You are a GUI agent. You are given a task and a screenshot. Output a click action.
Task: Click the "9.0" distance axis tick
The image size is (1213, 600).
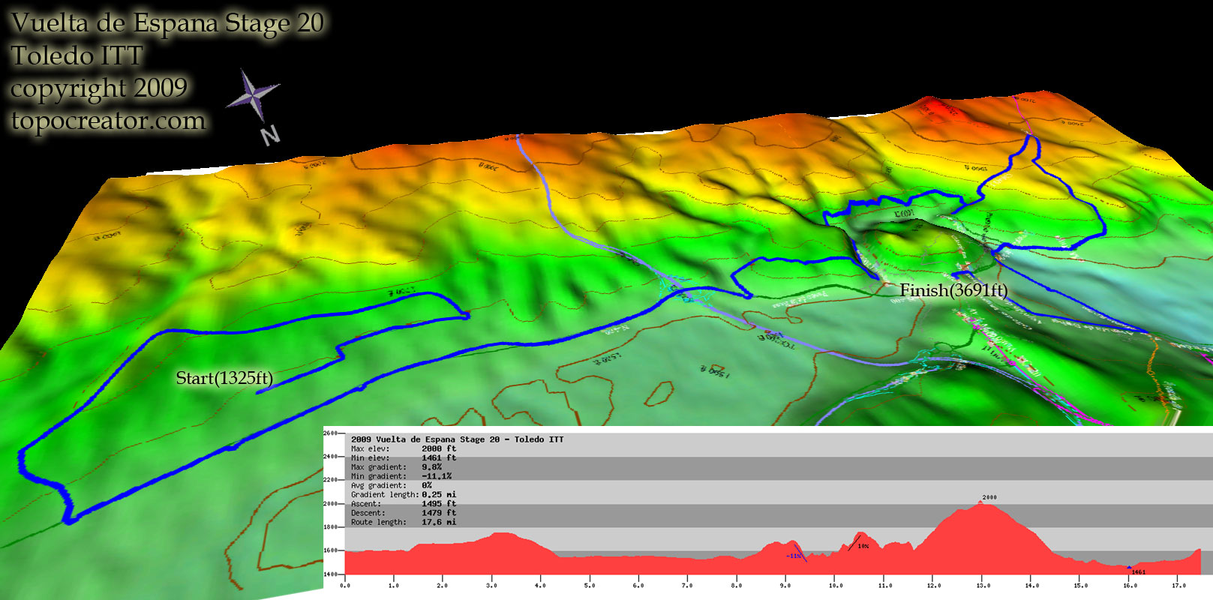(785, 585)
